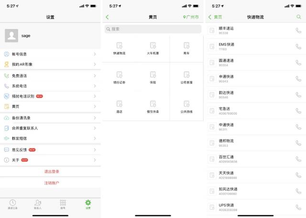Open 群发短信 via its chevron
Image resolution: width=306 pixels, height=218 pixels.
[x=95, y=138]
